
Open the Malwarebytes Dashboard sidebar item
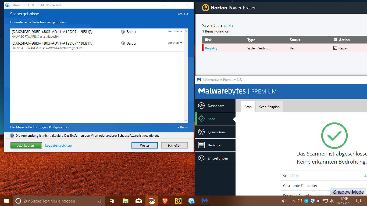215,106
